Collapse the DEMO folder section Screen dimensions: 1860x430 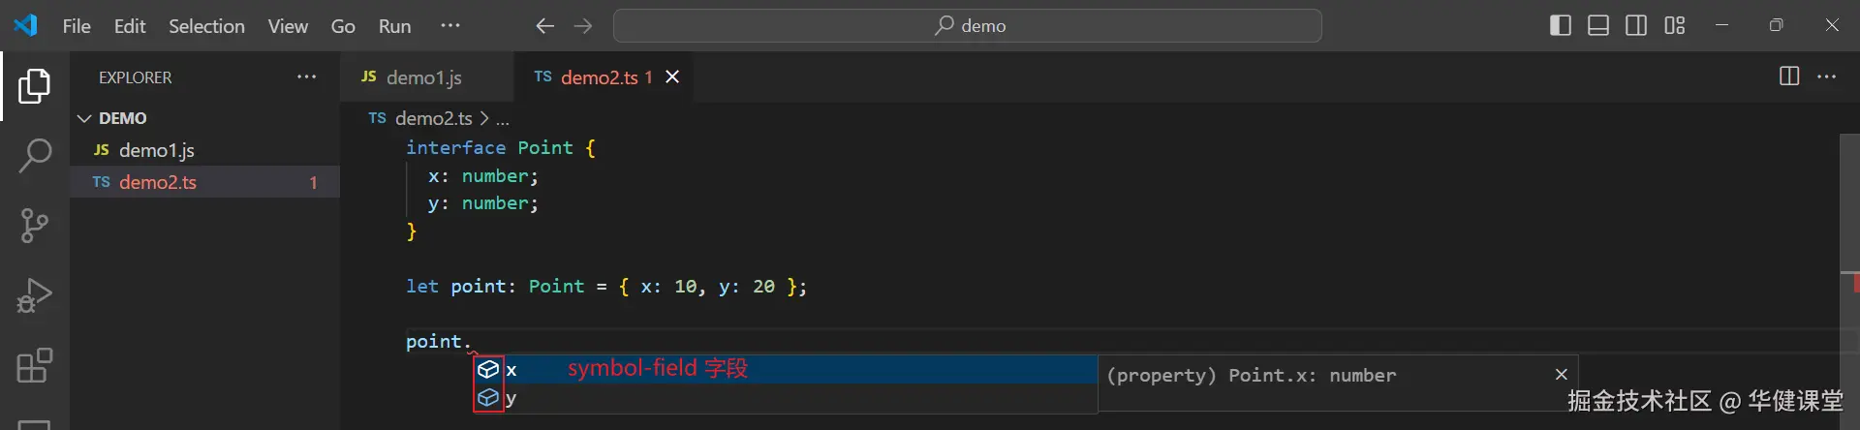205,118
